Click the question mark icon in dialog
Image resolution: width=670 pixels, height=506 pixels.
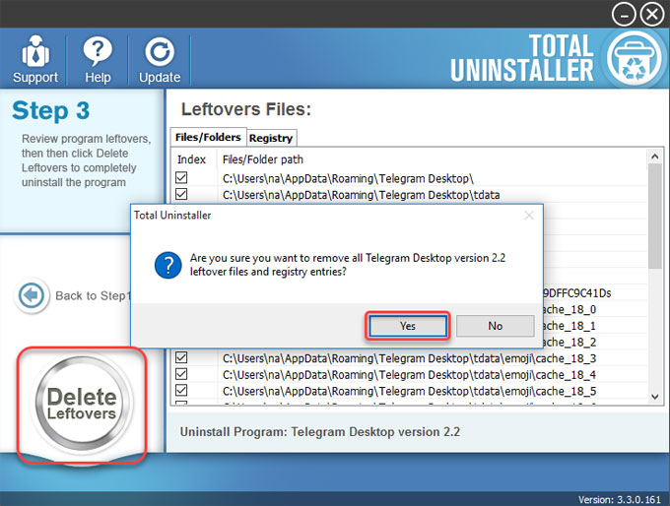(168, 265)
